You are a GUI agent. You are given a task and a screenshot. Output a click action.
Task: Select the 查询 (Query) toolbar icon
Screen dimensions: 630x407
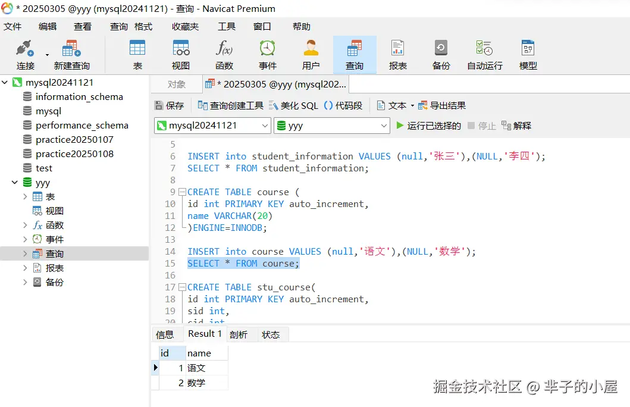355,54
